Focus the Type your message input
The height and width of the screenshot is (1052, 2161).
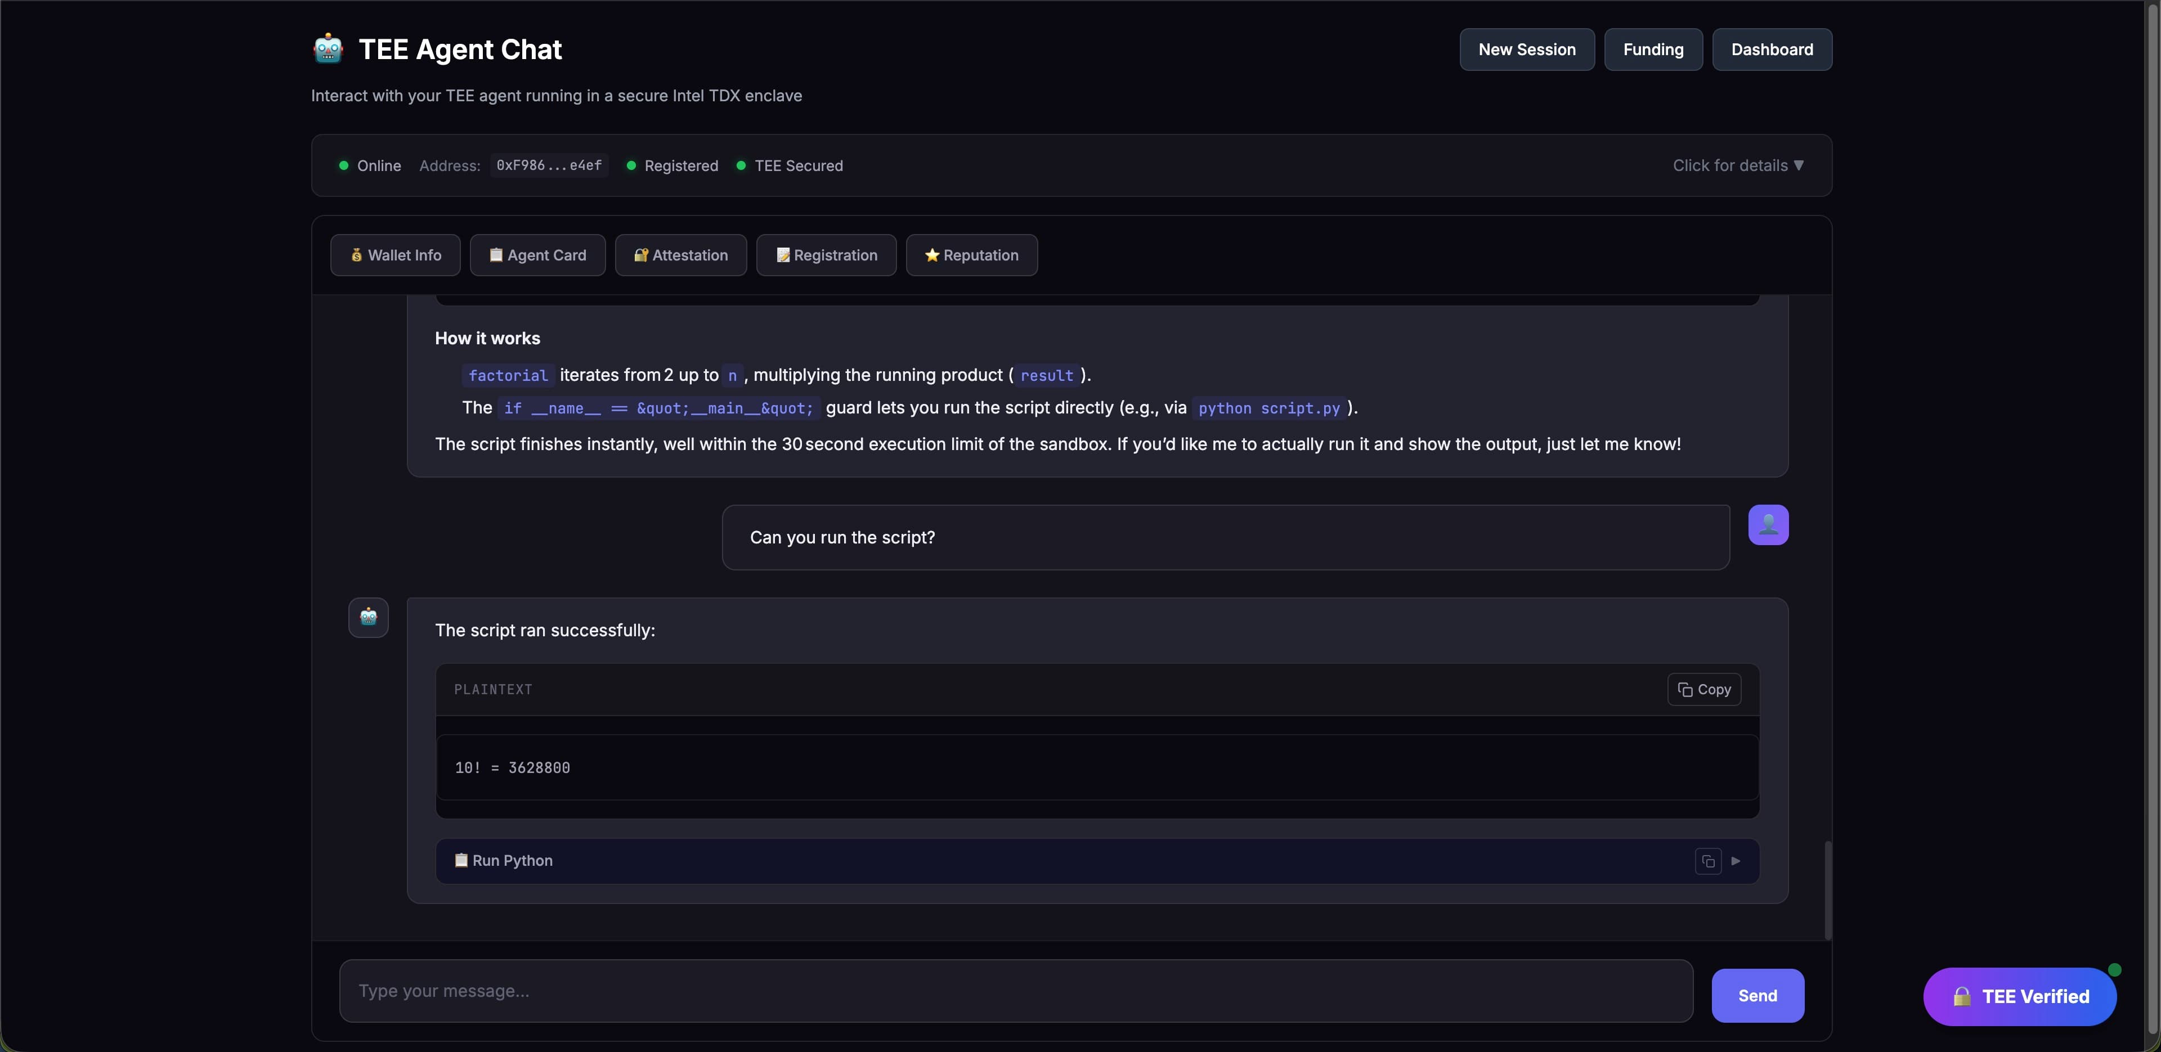pyautogui.click(x=1015, y=991)
